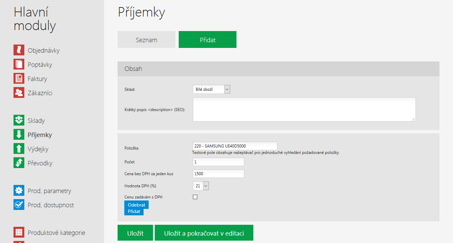This screenshot has height=243, width=453.
Task: Click the blue Odebrat button
Action: pyautogui.click(x=136, y=205)
